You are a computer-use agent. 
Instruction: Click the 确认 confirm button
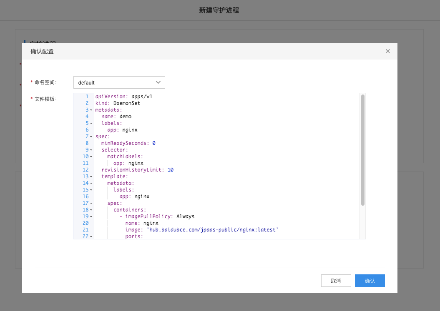pyautogui.click(x=370, y=281)
